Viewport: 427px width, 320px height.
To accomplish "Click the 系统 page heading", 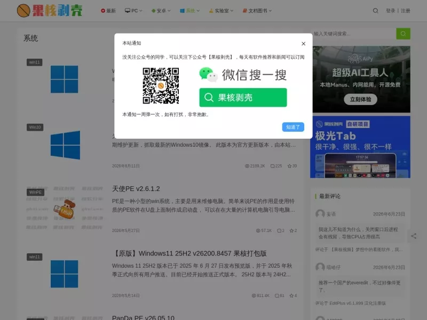I will pyautogui.click(x=30, y=38).
